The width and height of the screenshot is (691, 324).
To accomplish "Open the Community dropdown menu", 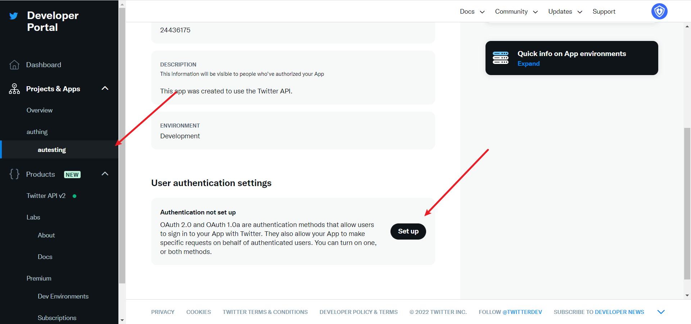I will click(x=516, y=11).
